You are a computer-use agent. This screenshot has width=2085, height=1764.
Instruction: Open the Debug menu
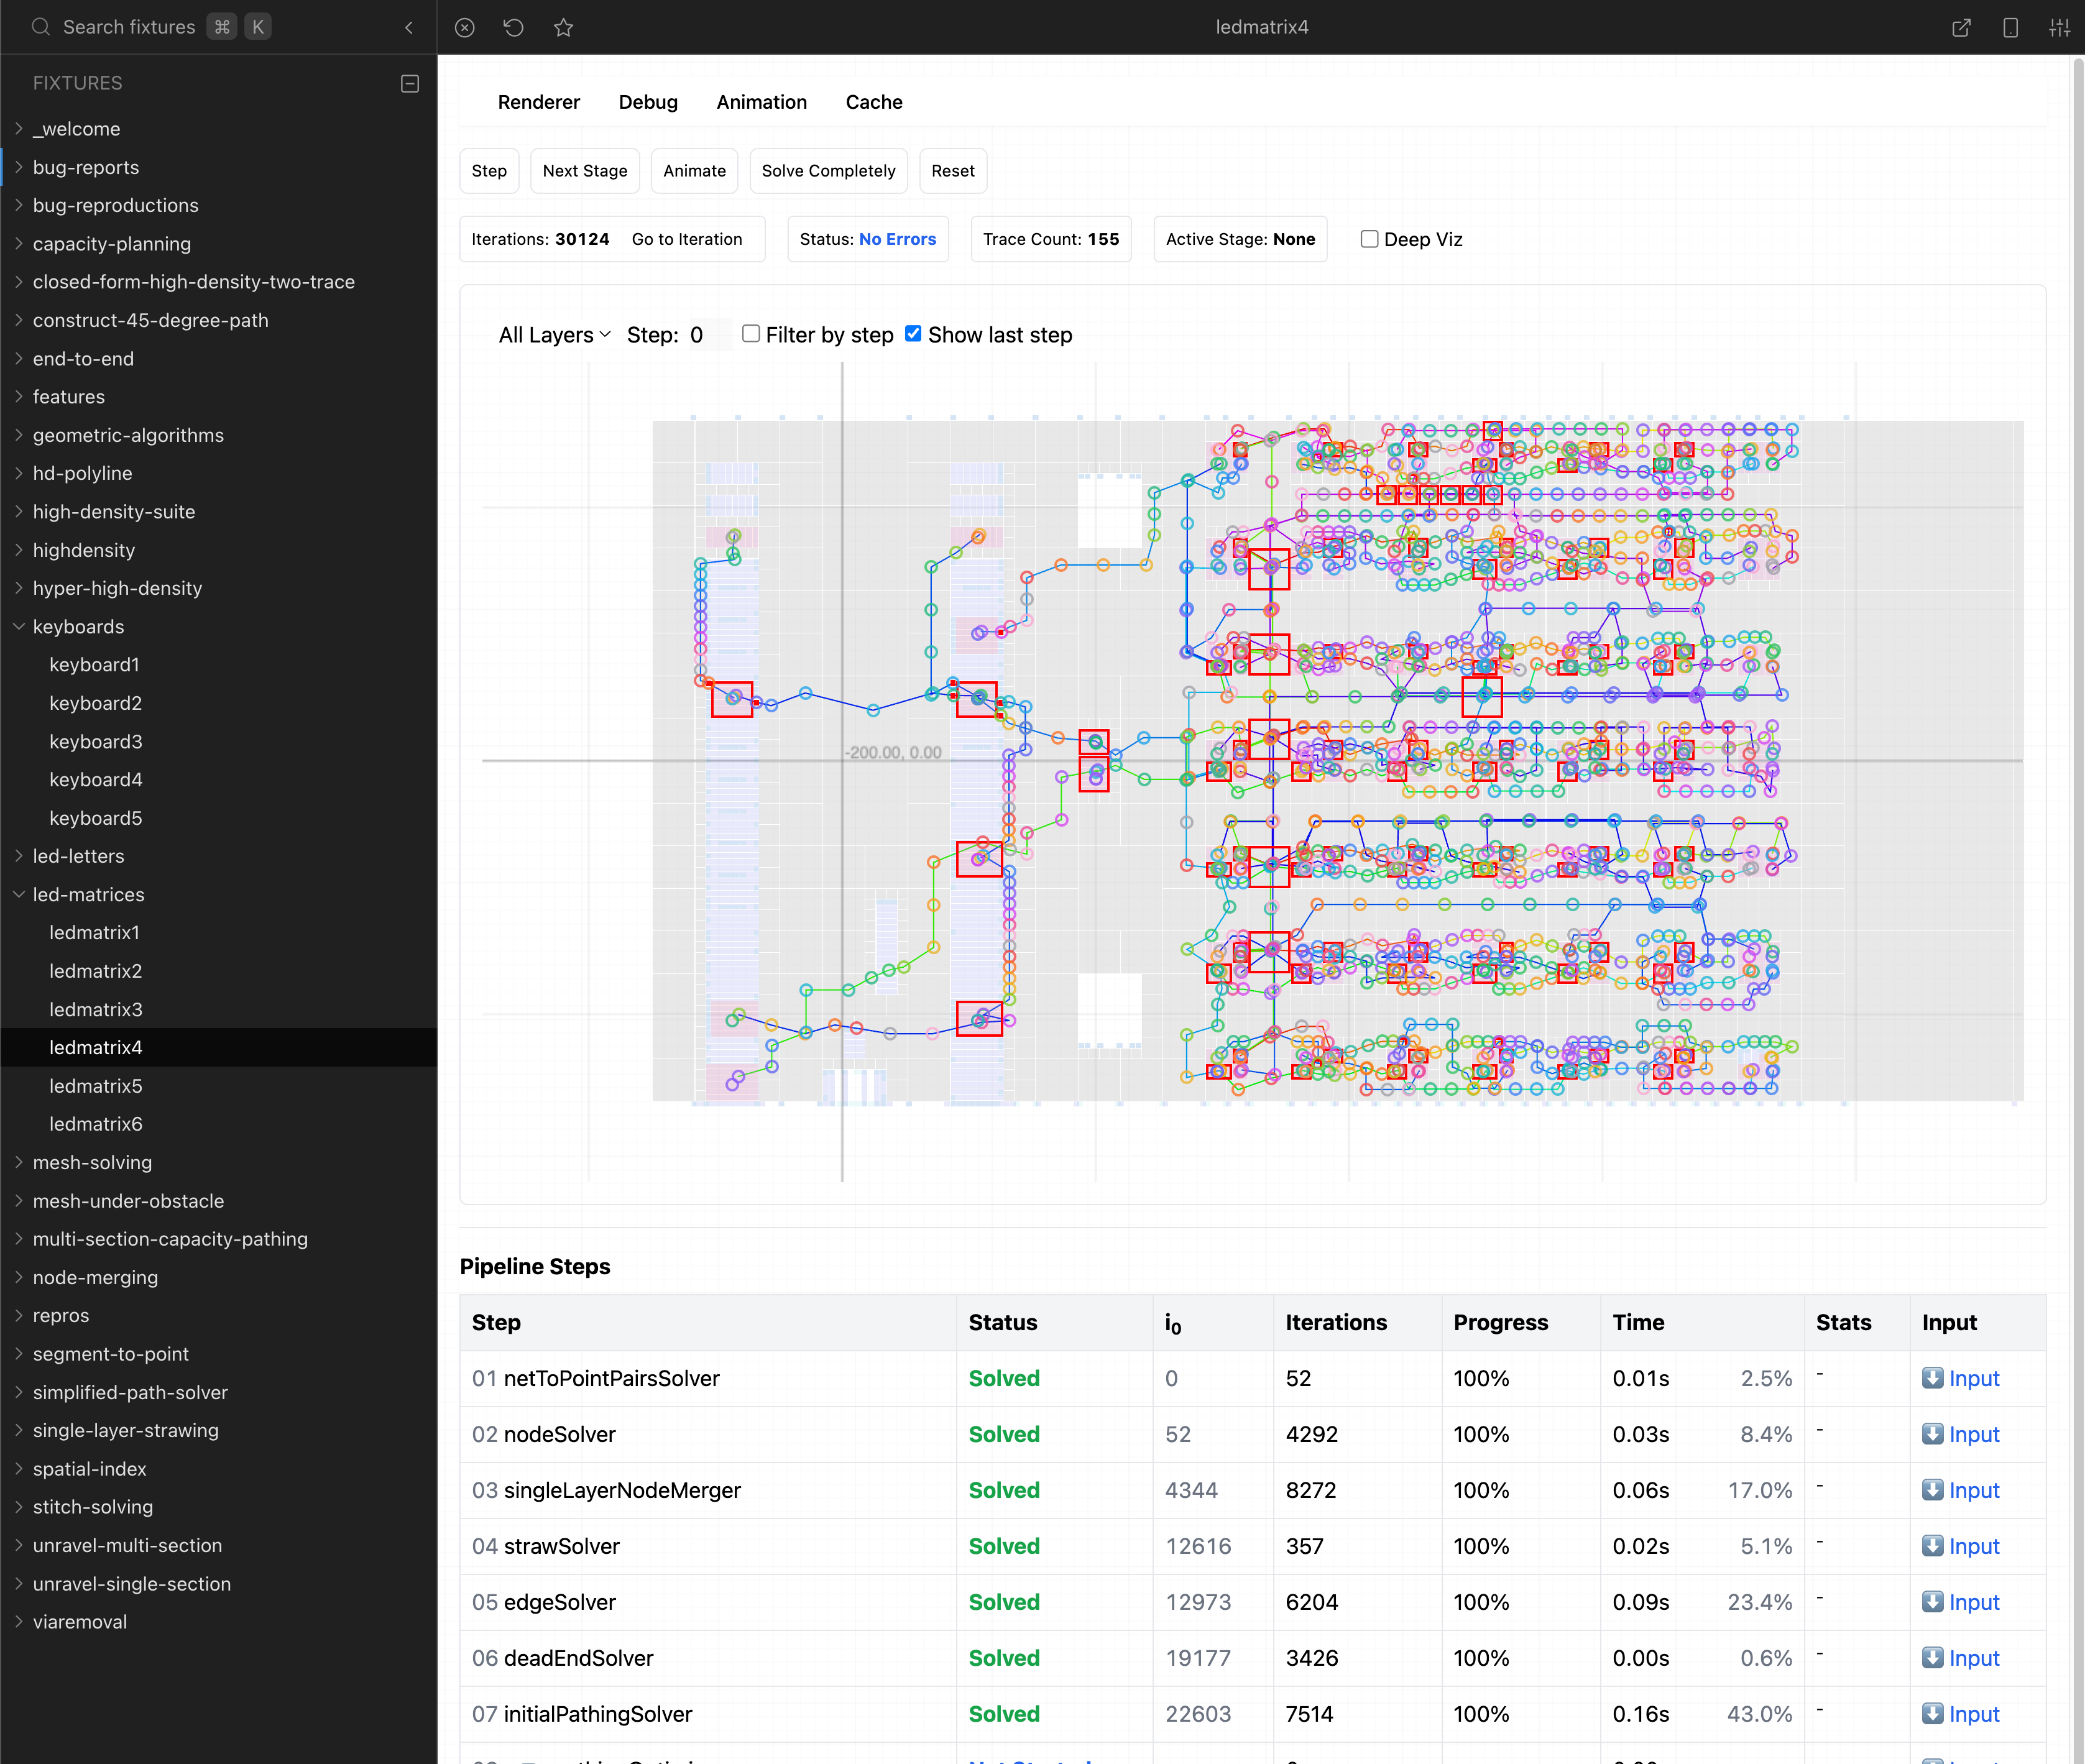pyautogui.click(x=648, y=102)
